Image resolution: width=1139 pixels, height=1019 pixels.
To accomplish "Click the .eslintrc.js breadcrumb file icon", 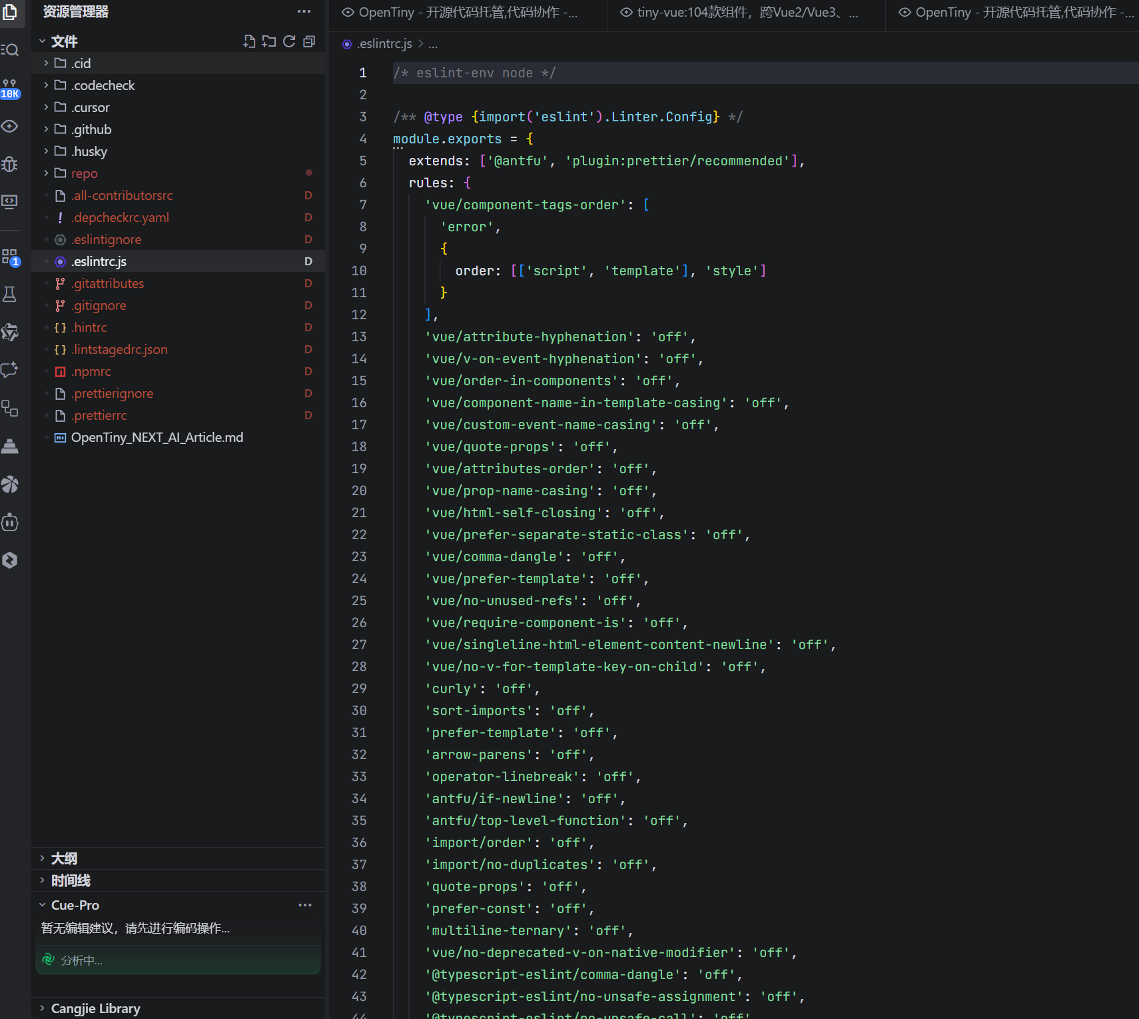I will coord(347,44).
